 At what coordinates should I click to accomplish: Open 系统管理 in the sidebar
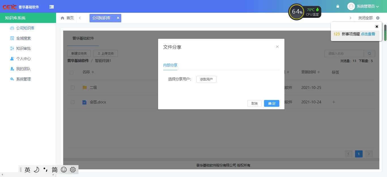[24, 79]
